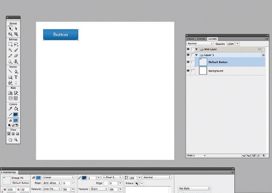Select the Line tool
Image resolution: width=272 pixels, height=193 pixels.
tap(10, 72)
